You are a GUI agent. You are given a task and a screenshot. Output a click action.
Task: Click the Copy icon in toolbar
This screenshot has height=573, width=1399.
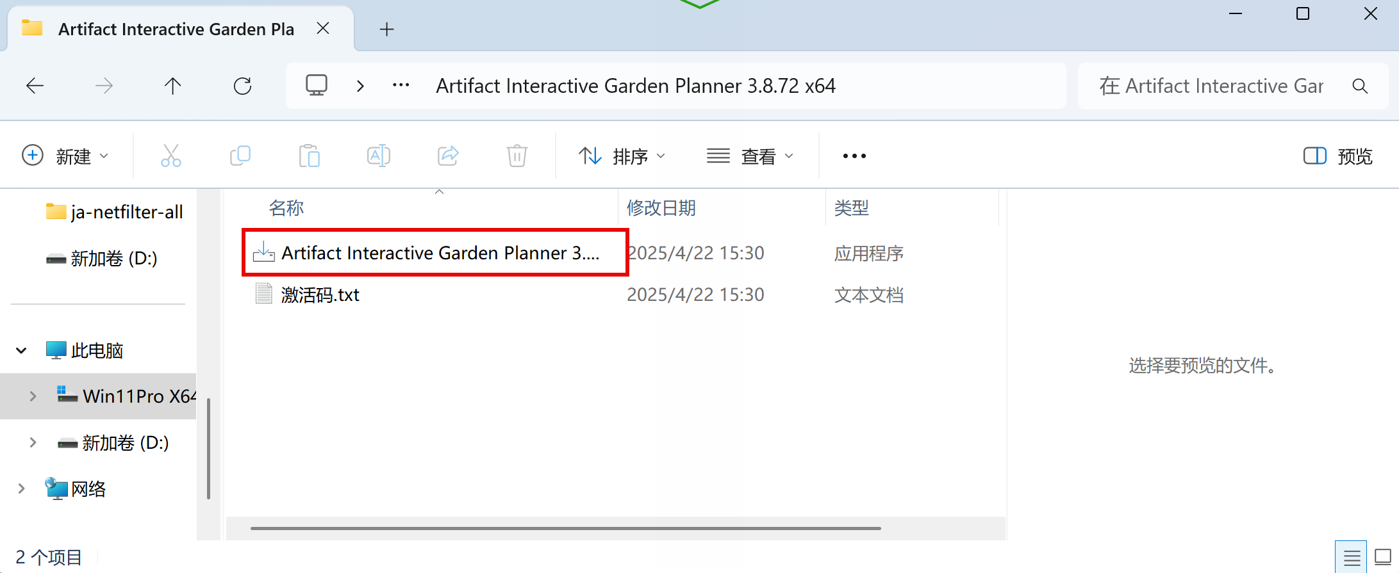(x=240, y=156)
